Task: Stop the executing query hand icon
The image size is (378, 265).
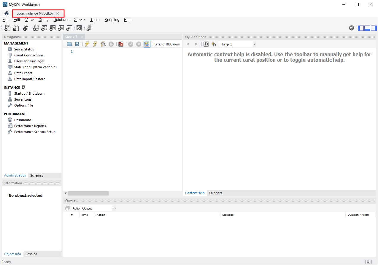Action: [x=111, y=44]
